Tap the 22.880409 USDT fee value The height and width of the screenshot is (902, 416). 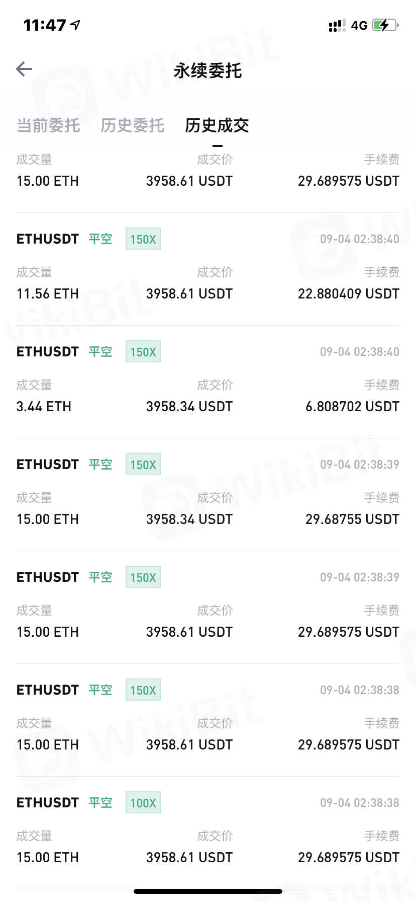(349, 293)
